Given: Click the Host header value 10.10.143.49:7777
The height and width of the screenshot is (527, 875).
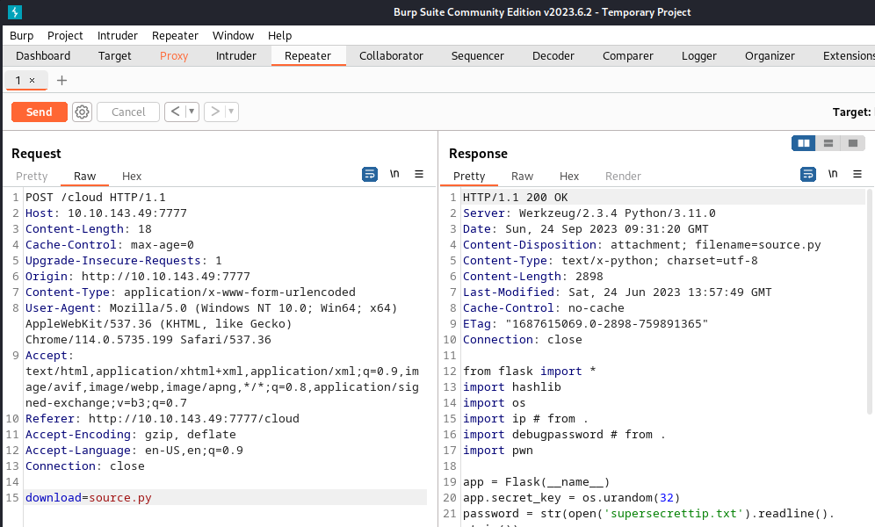Looking at the screenshot, I should 127,213.
